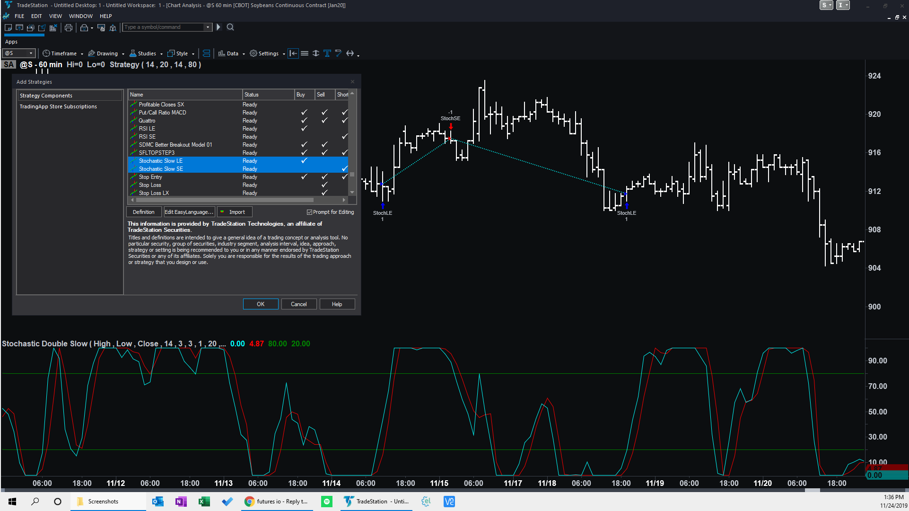
Task: Open the HELP menu
Action: (106, 16)
